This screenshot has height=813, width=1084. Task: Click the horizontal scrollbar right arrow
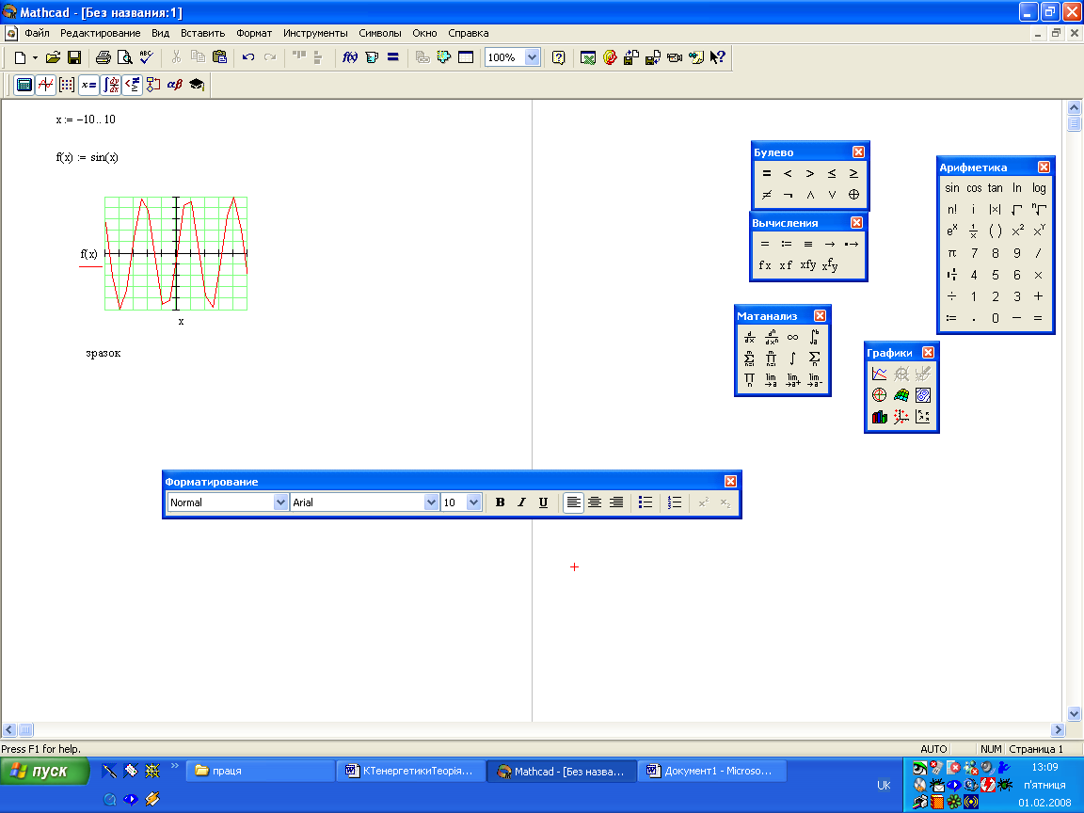1058,730
